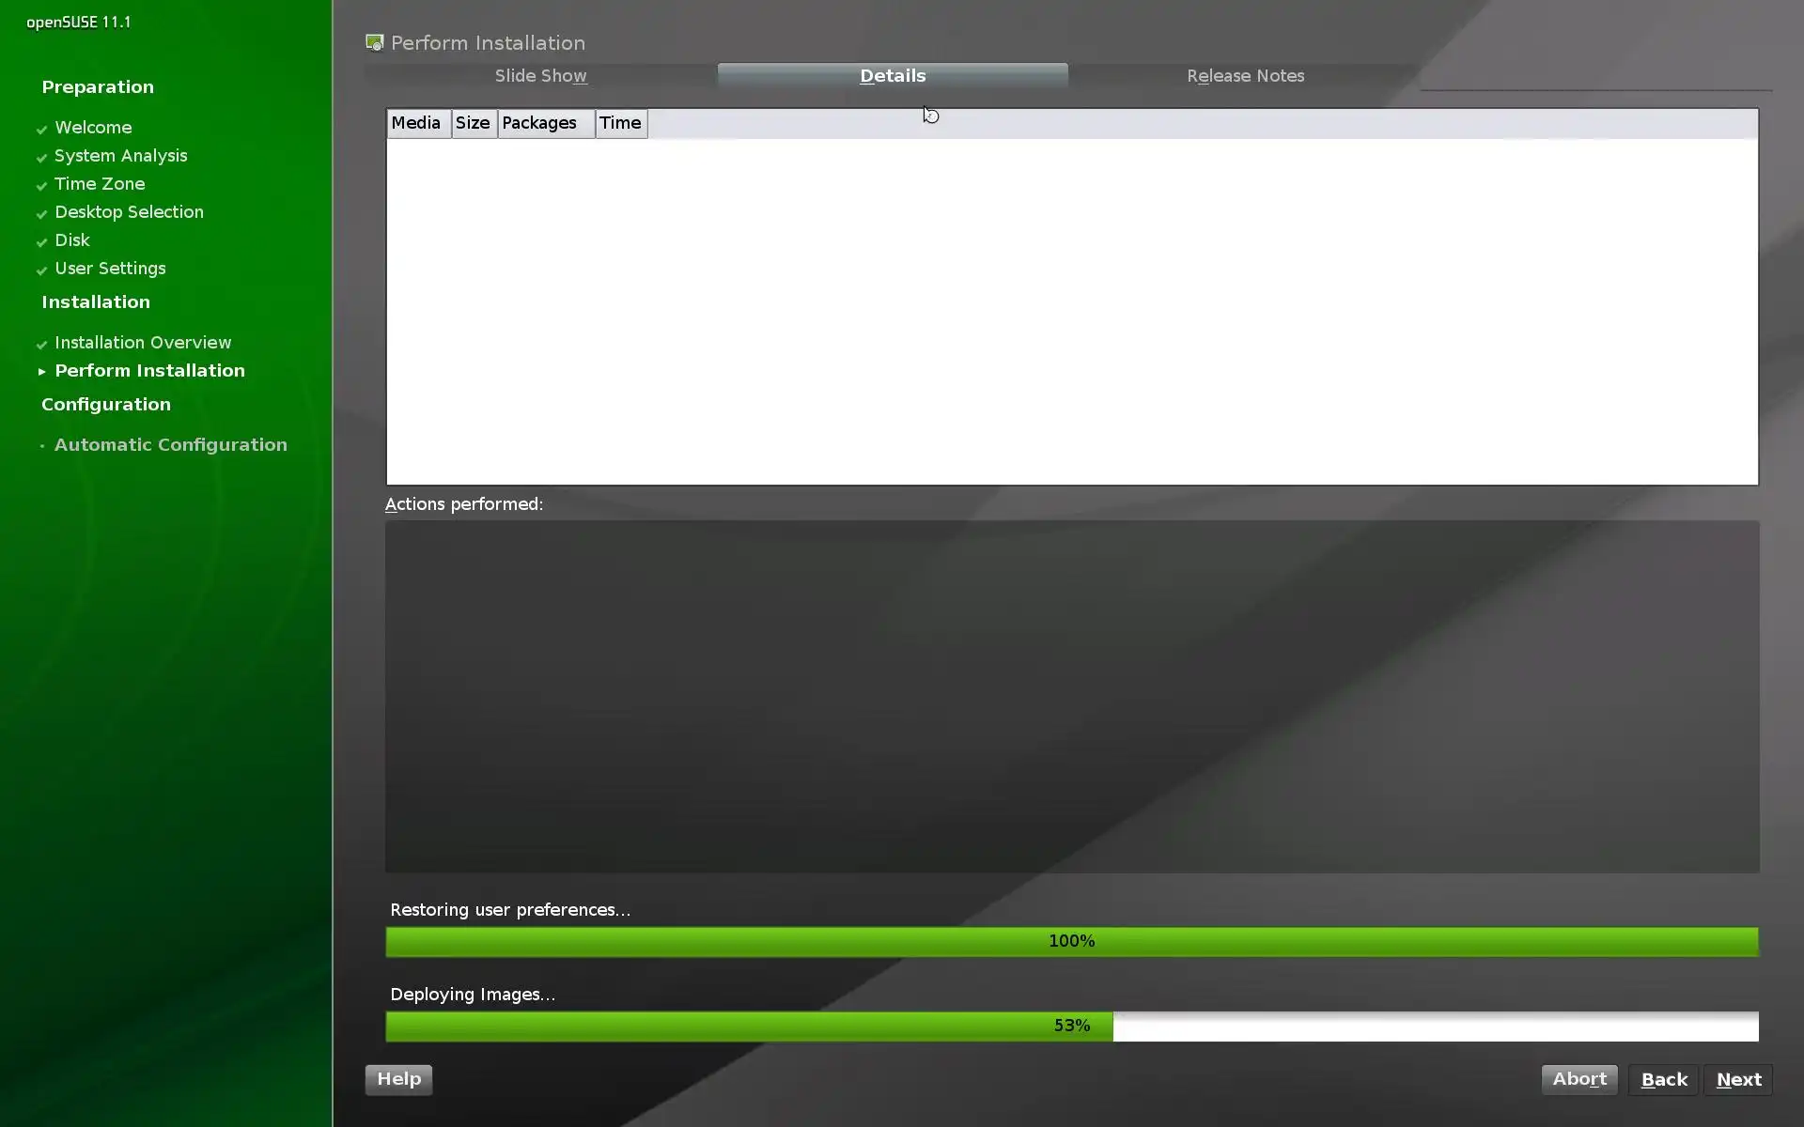Click checkmark icon beside Time Zone
The height and width of the screenshot is (1127, 1804).
pos(41,185)
